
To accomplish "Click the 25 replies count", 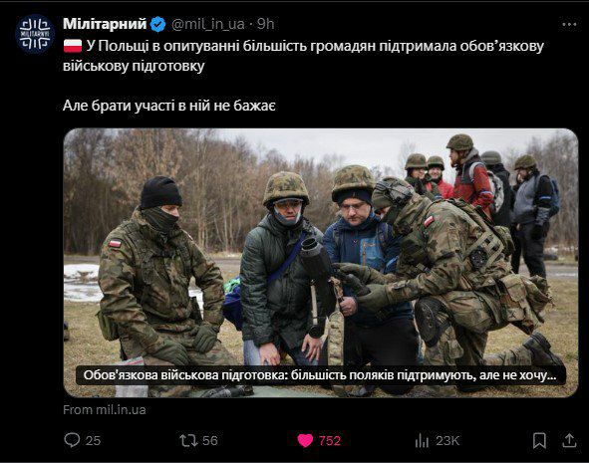I will point(93,440).
